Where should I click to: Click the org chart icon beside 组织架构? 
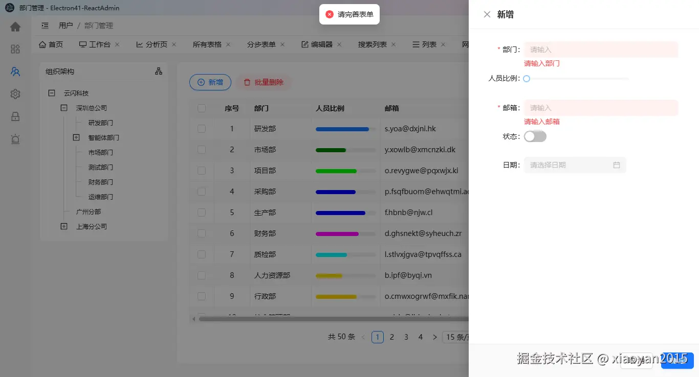pos(159,72)
